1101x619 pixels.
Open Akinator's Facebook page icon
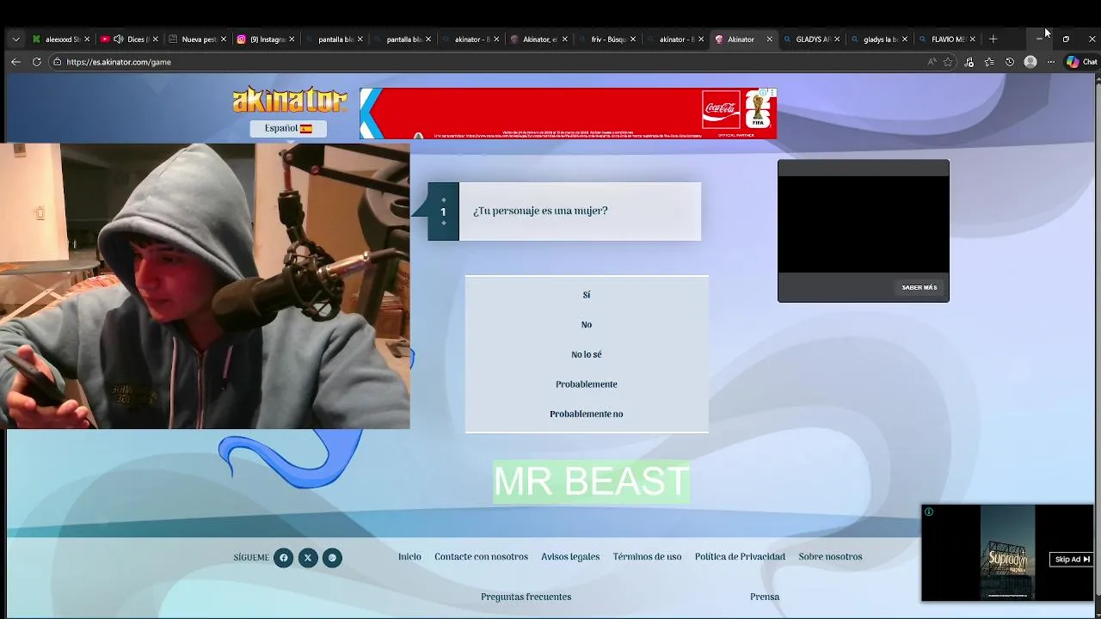(283, 558)
